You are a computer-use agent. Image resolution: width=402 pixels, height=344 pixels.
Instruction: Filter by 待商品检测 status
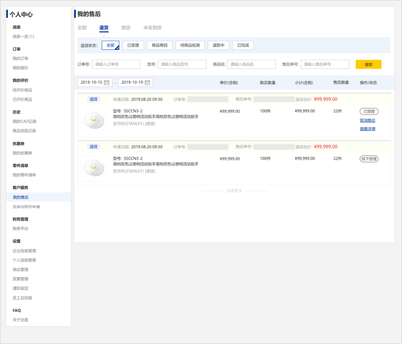pyautogui.click(x=190, y=45)
